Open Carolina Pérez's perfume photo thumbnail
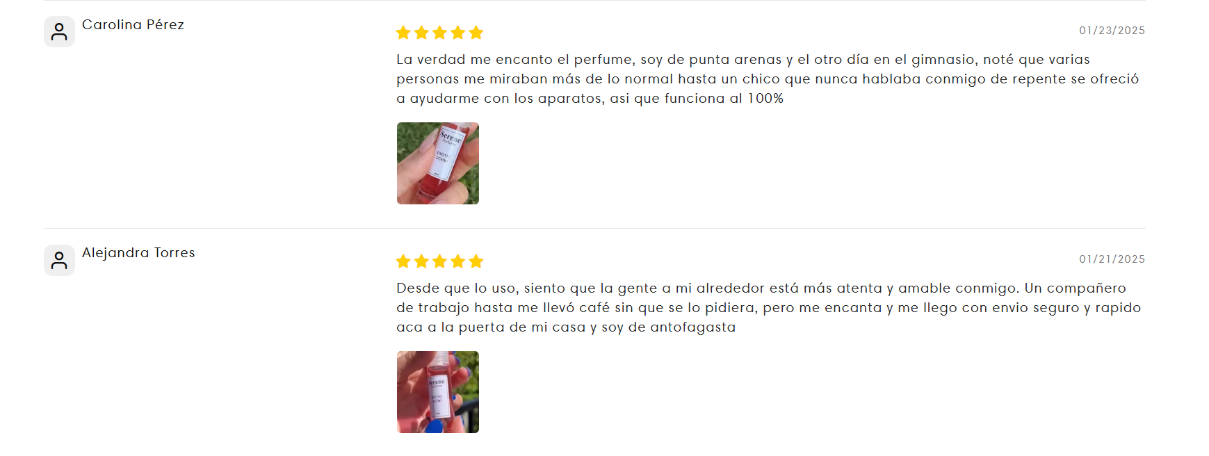This screenshot has height=456, width=1209. [438, 163]
